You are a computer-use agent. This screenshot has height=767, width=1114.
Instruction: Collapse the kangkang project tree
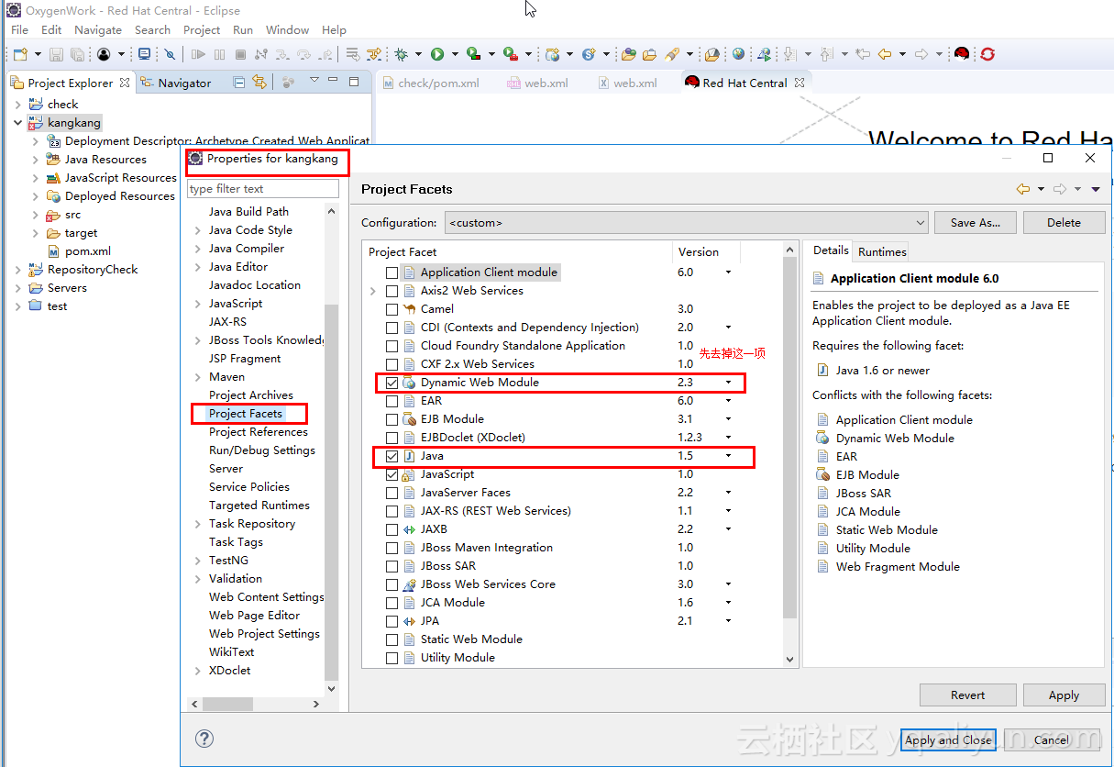click(18, 123)
